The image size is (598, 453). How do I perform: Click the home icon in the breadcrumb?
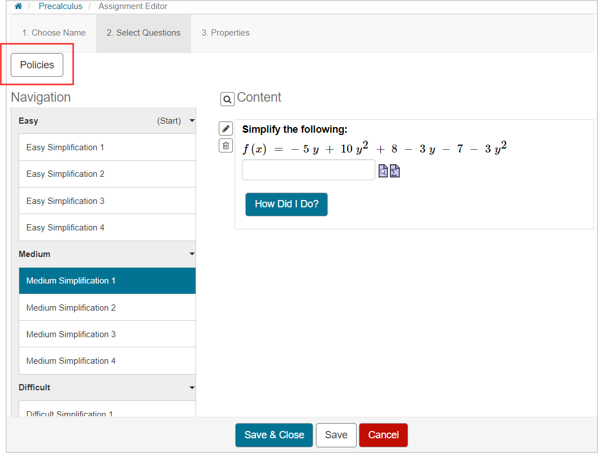coord(19,6)
